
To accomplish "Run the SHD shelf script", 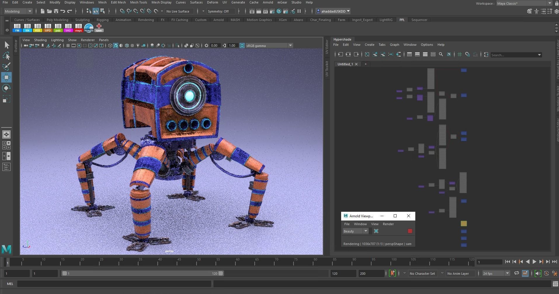I will click(68, 28).
